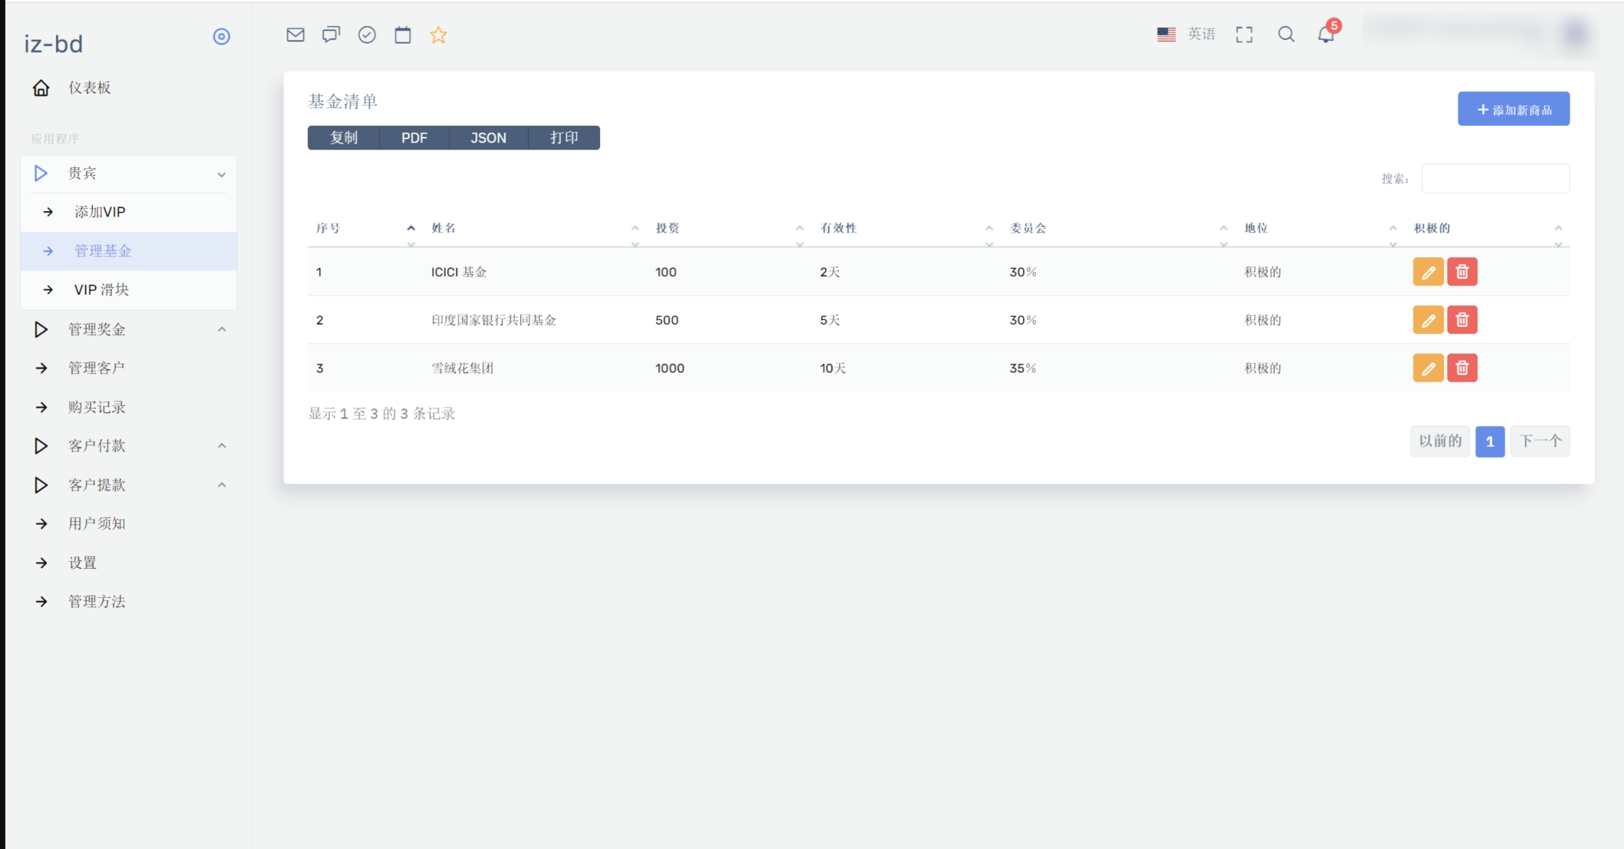Export table using the PDF button
The width and height of the screenshot is (1624, 849).
coord(414,138)
